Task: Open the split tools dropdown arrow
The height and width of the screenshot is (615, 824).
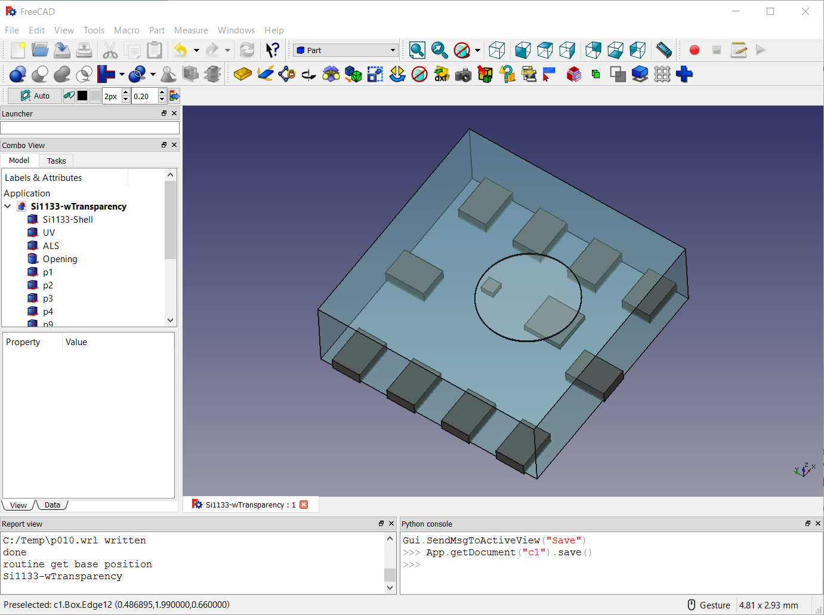Action: coord(153,74)
